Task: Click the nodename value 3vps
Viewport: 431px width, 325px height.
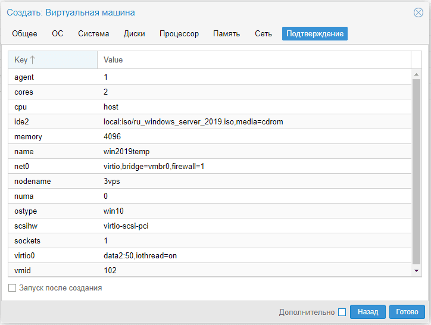Action: 111,181
